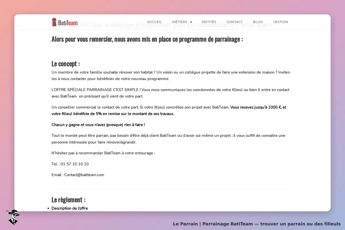Click the mafia mascot avatar icon
This screenshot has width=345, height=230.
tap(13, 217)
